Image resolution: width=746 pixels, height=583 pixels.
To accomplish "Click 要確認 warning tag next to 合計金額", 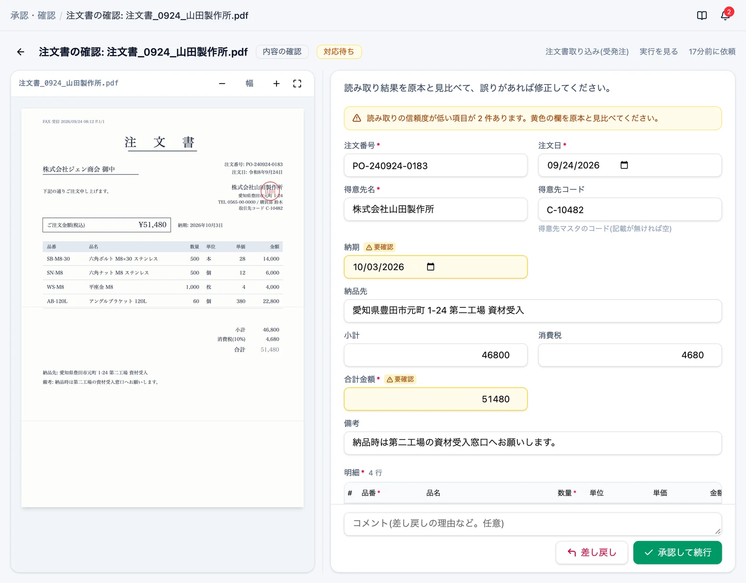I will coord(400,379).
